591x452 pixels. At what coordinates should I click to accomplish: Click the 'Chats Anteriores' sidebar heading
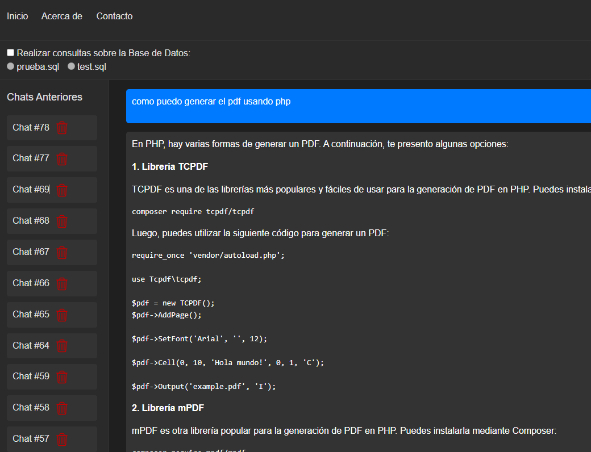click(x=44, y=97)
